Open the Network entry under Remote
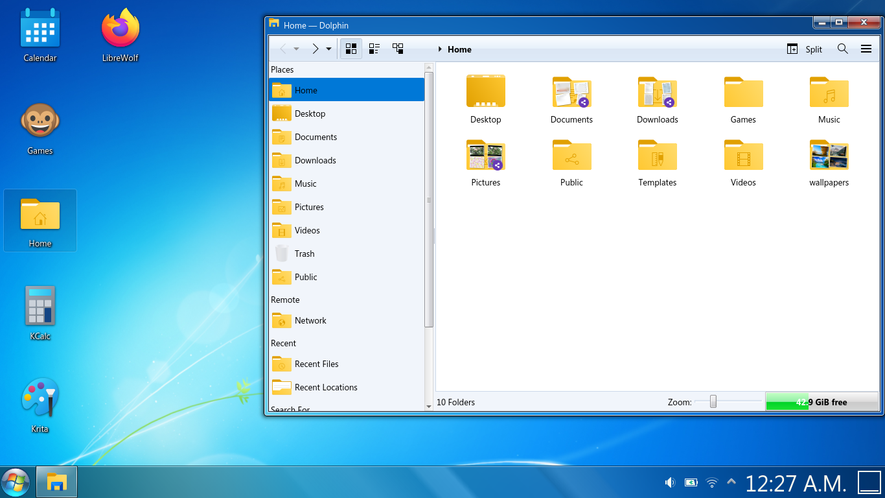Image resolution: width=885 pixels, height=498 pixels. [x=310, y=320]
